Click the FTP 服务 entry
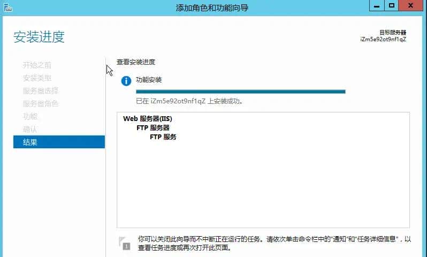 tap(163, 137)
